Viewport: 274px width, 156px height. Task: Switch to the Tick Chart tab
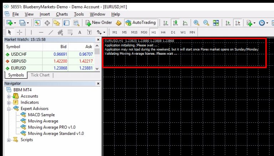[x=40, y=75]
